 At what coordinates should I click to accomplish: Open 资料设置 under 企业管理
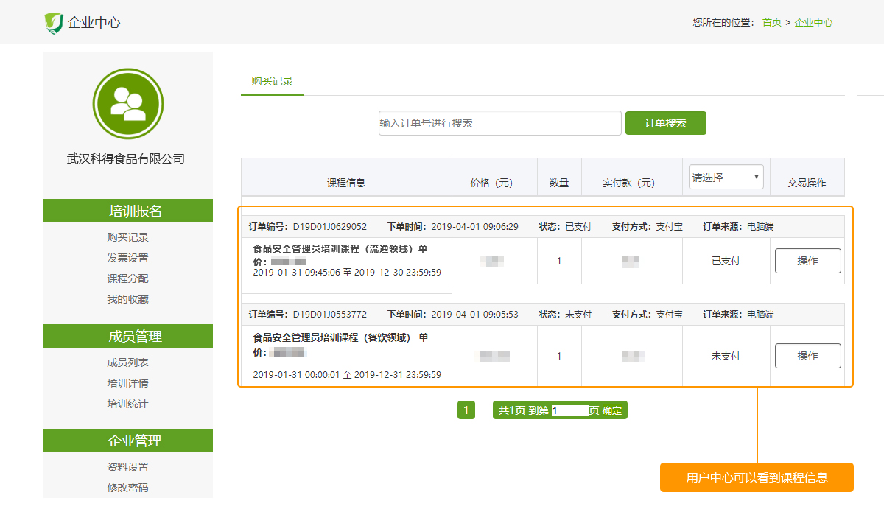click(x=128, y=467)
